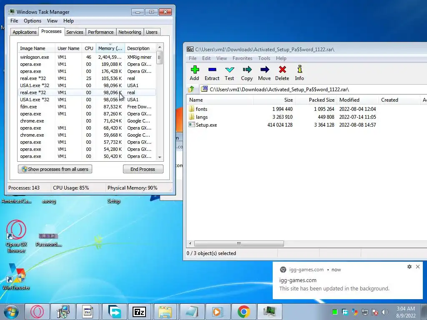Screen dimensions: 427x320
Task: Click the up-folder icon in 7-Zip
Action: pos(191,89)
